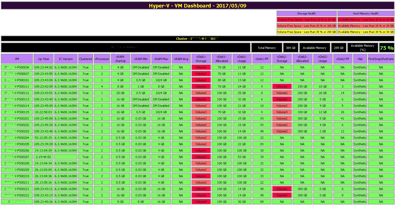Click Volume Free Space less than 20% legend
The height and width of the screenshot is (205, 396).
click(x=306, y=26)
